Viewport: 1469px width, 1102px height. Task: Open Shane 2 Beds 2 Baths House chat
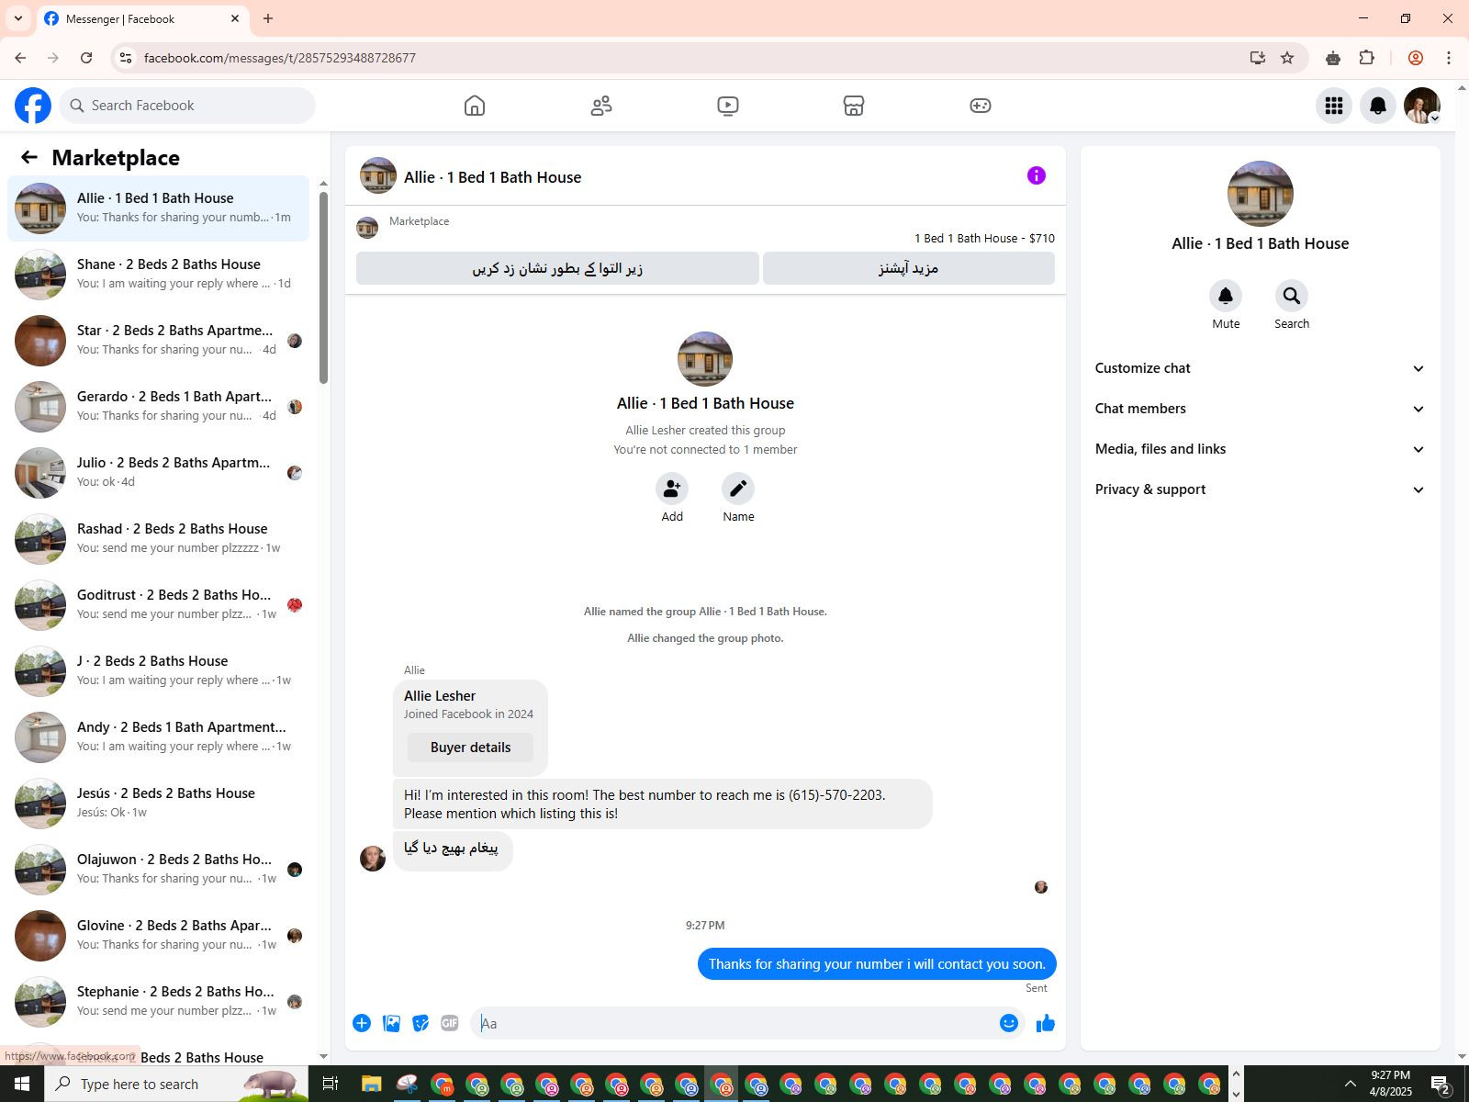(x=158, y=275)
